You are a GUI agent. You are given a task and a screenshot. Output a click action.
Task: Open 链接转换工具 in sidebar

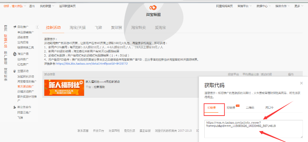(x=26, y=47)
